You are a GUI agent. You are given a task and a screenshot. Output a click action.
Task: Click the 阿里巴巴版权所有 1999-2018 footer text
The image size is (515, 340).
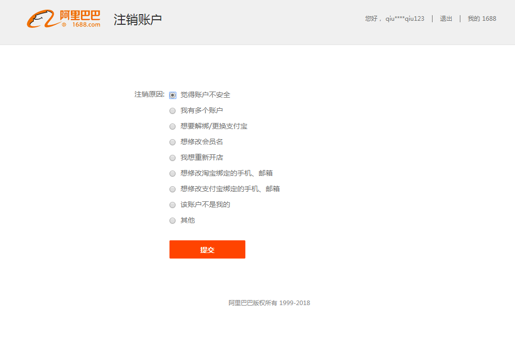pos(269,303)
